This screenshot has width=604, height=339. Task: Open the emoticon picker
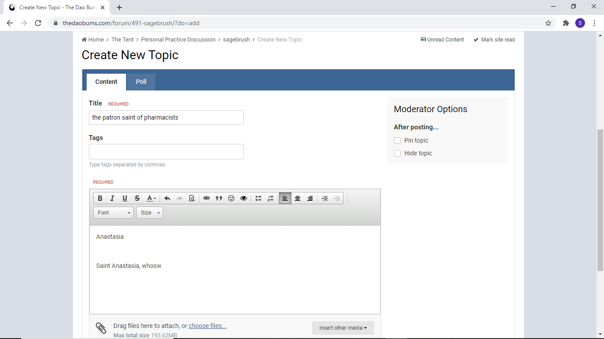point(231,198)
